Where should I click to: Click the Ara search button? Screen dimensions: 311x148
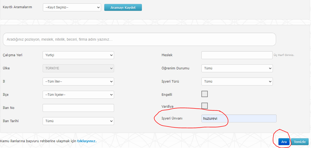point(284,142)
